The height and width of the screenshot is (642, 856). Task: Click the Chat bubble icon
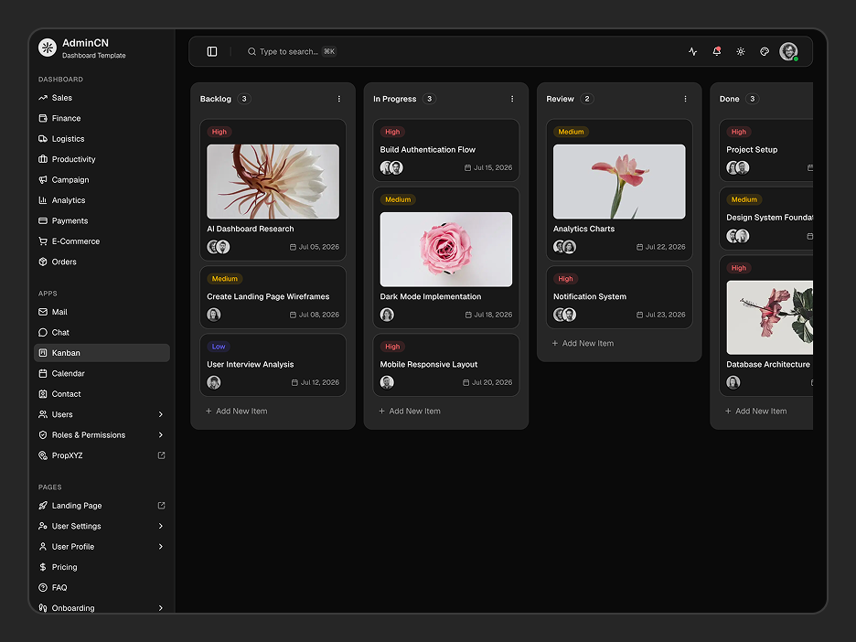click(43, 333)
